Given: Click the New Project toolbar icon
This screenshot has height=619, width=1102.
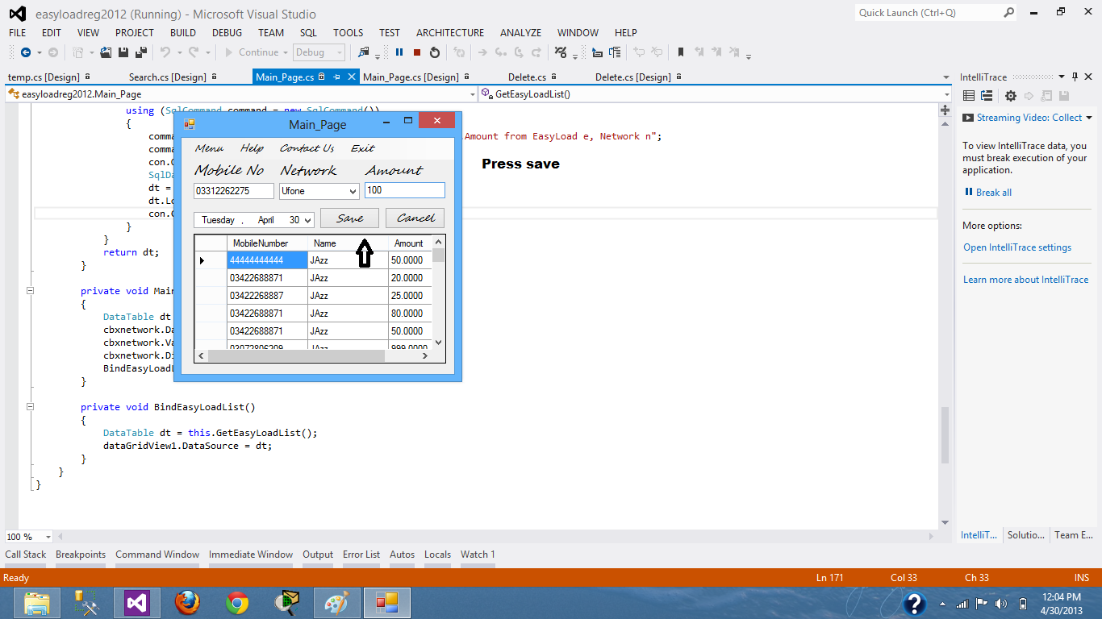Looking at the screenshot, I should point(78,52).
